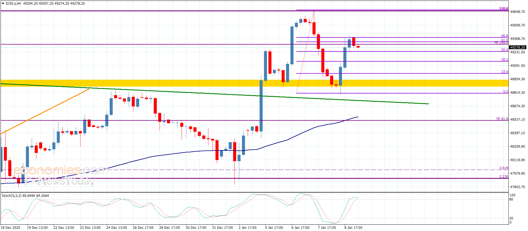
Task: Select the current price tag 49278.20
Action: [517, 48]
